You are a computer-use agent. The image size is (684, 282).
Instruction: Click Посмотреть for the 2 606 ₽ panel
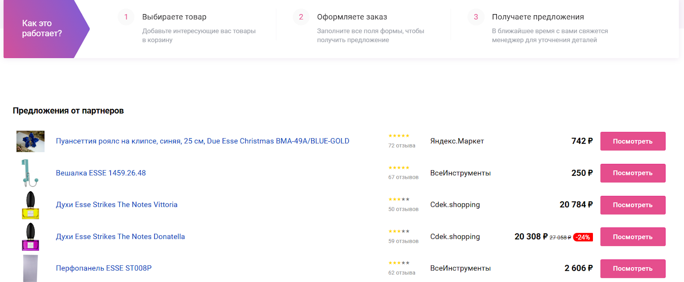[633, 268]
